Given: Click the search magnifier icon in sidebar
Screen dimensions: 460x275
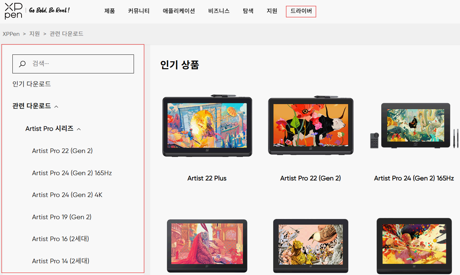Looking at the screenshot, I should coord(22,64).
